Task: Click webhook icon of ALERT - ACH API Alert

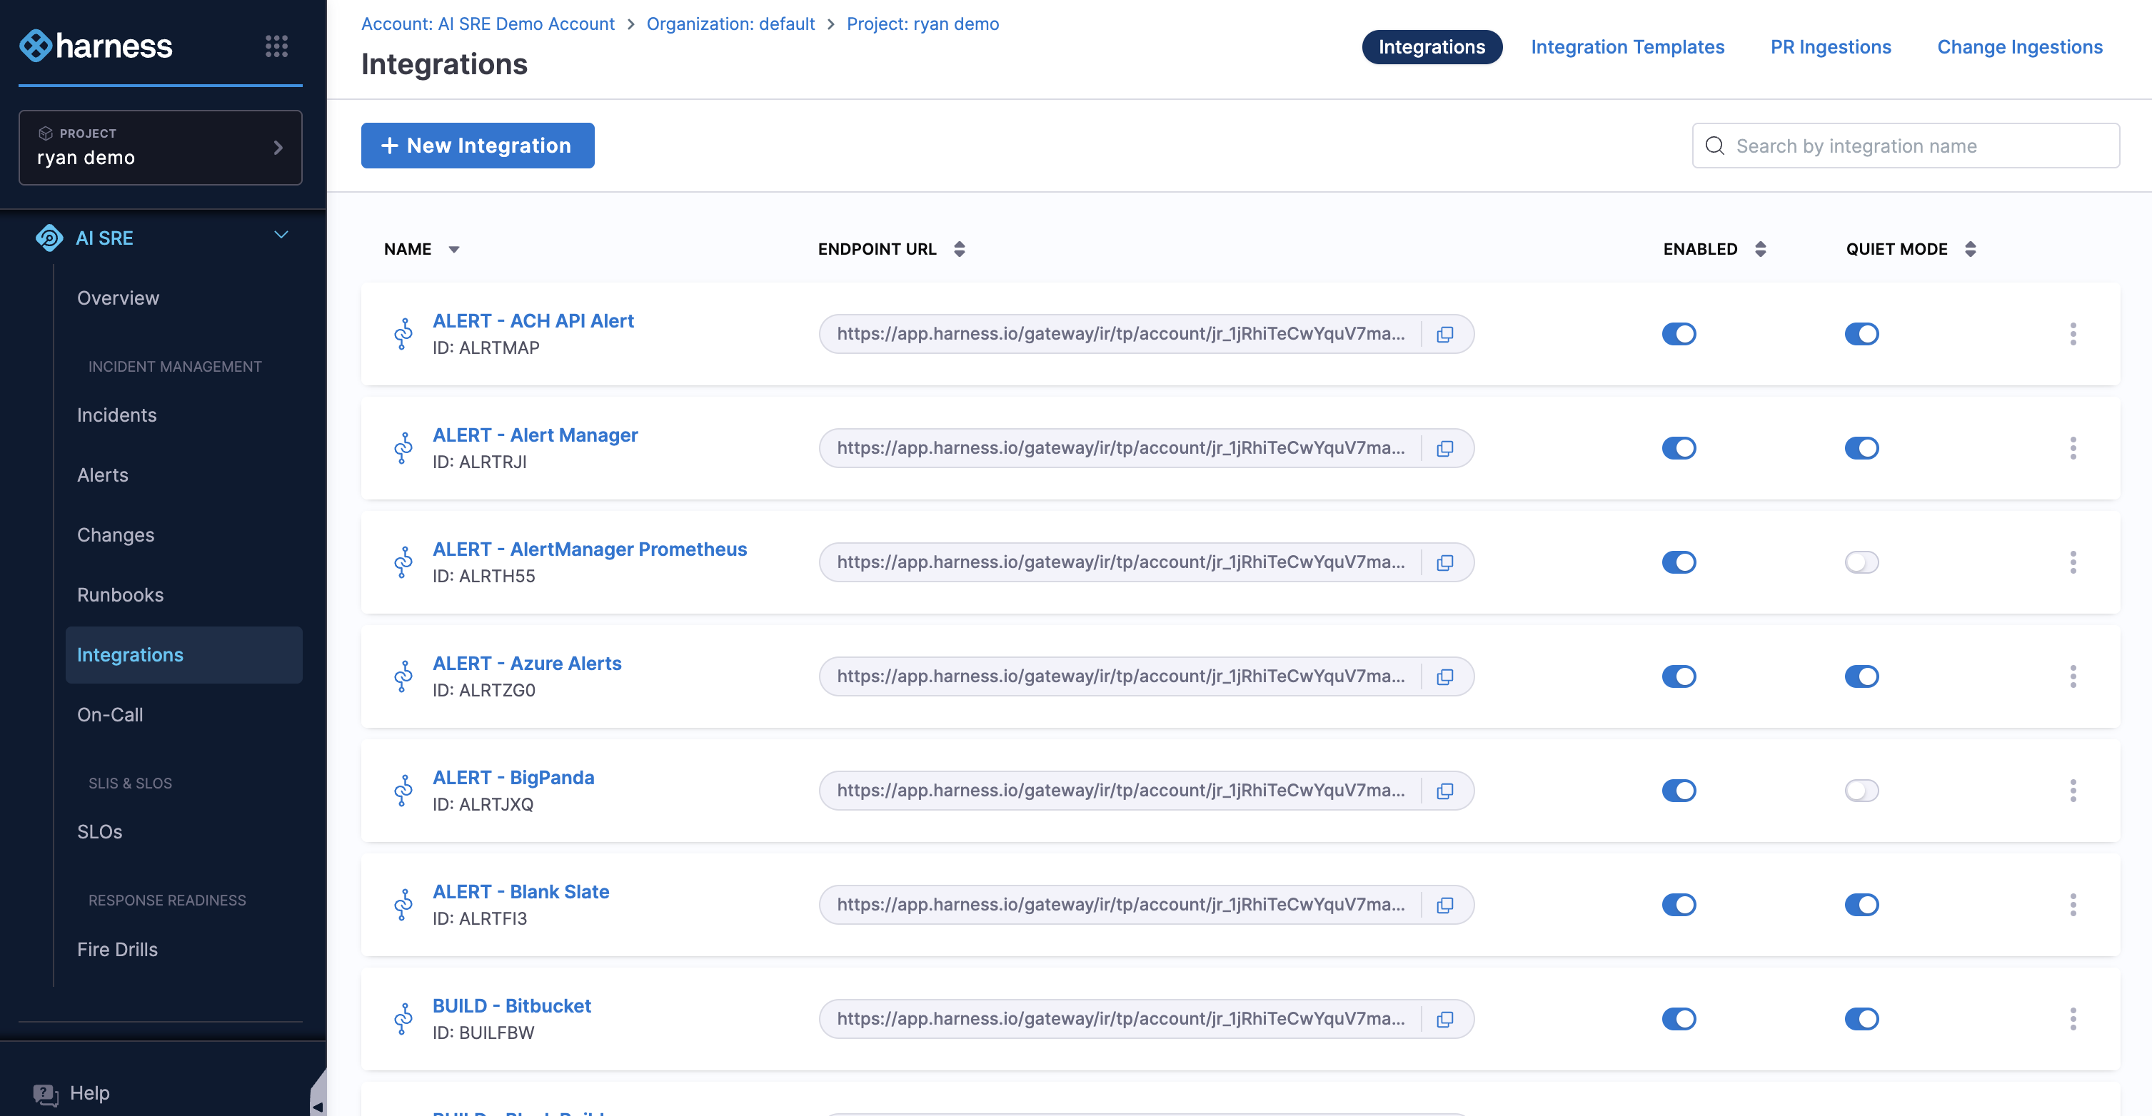Action: coord(403,334)
